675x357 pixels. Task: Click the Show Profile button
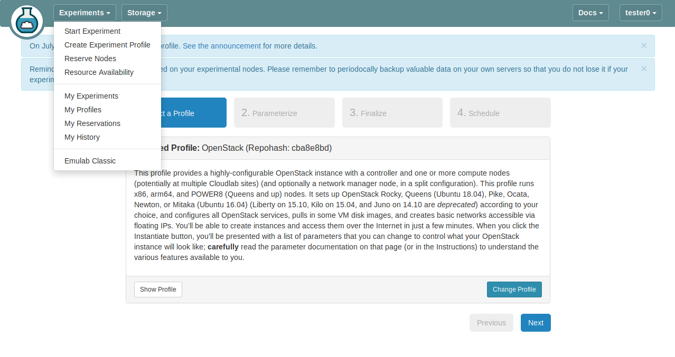tap(158, 290)
